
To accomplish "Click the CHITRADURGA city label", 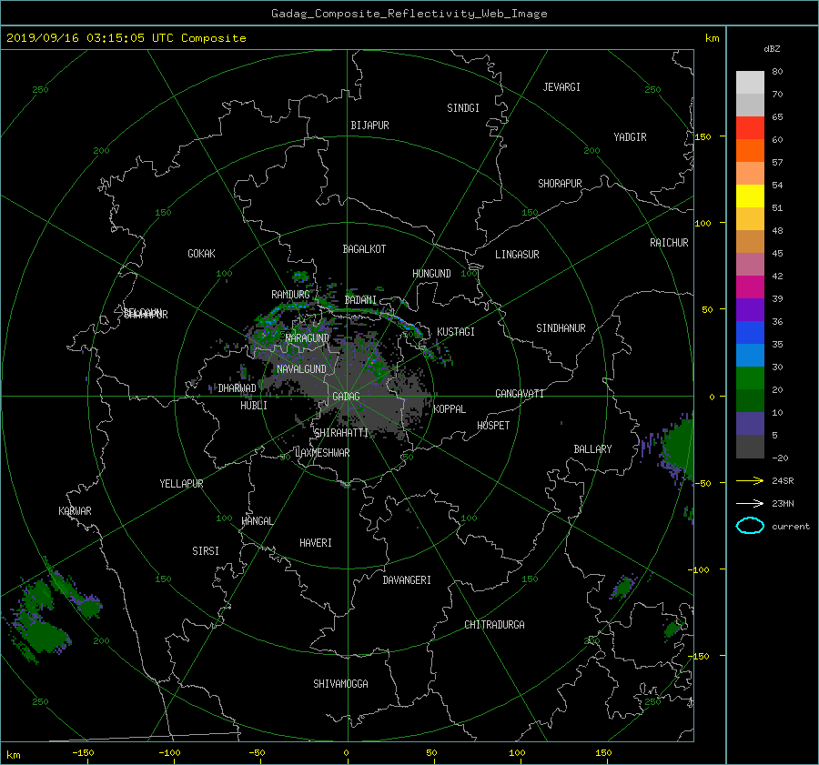I will point(494,625).
